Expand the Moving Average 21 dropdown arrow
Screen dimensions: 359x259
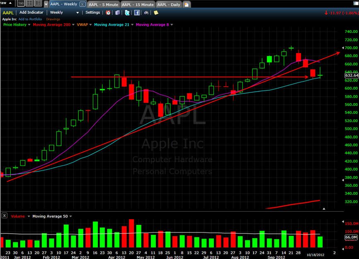click(132, 25)
